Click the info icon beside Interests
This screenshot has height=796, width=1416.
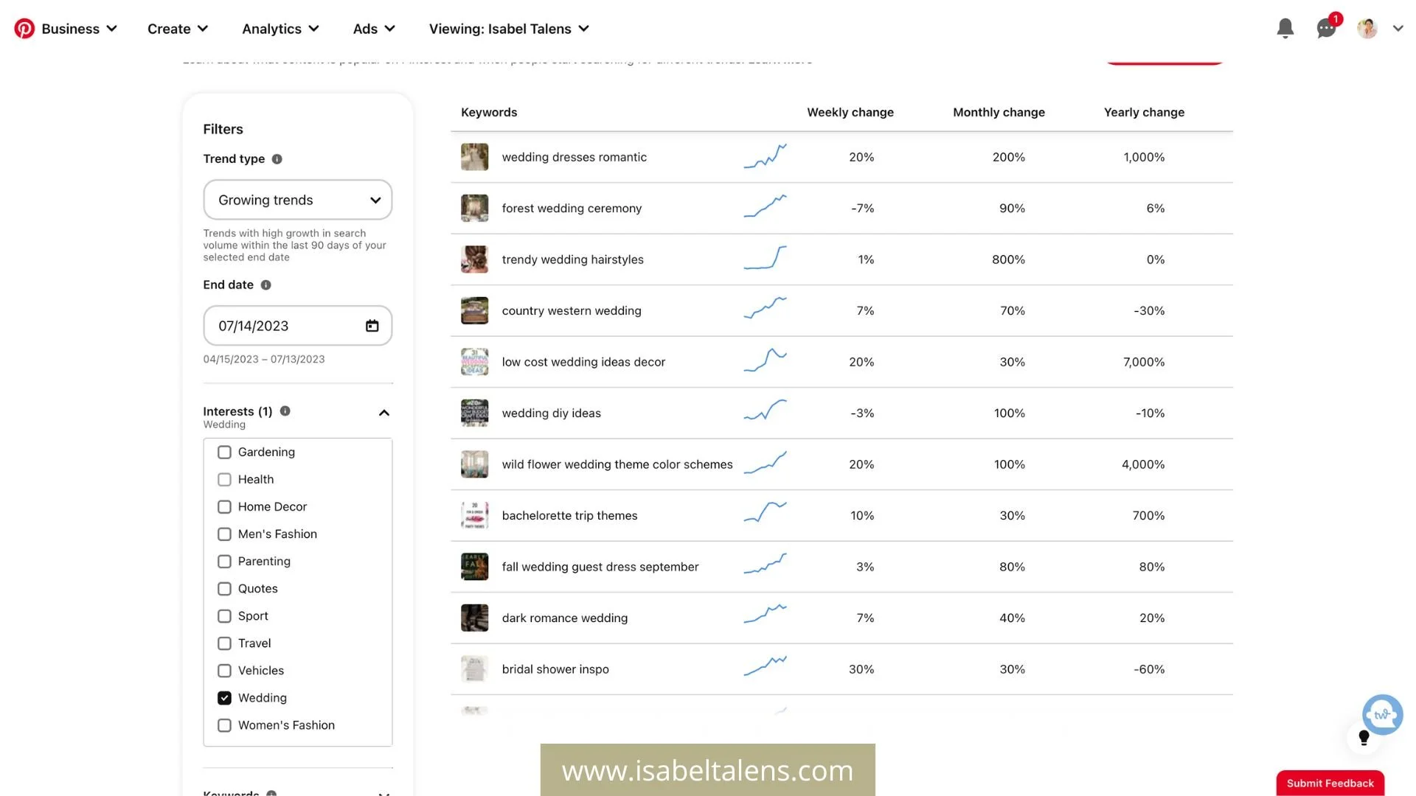285,411
